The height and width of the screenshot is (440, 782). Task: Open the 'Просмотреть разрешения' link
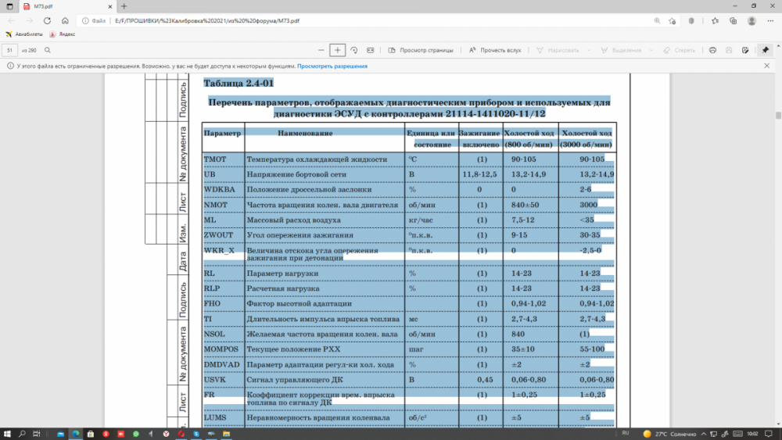pos(332,66)
